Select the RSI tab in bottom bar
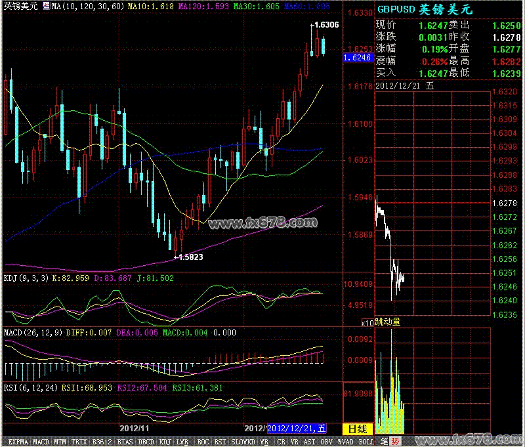The width and height of the screenshot is (525, 447). point(220,442)
